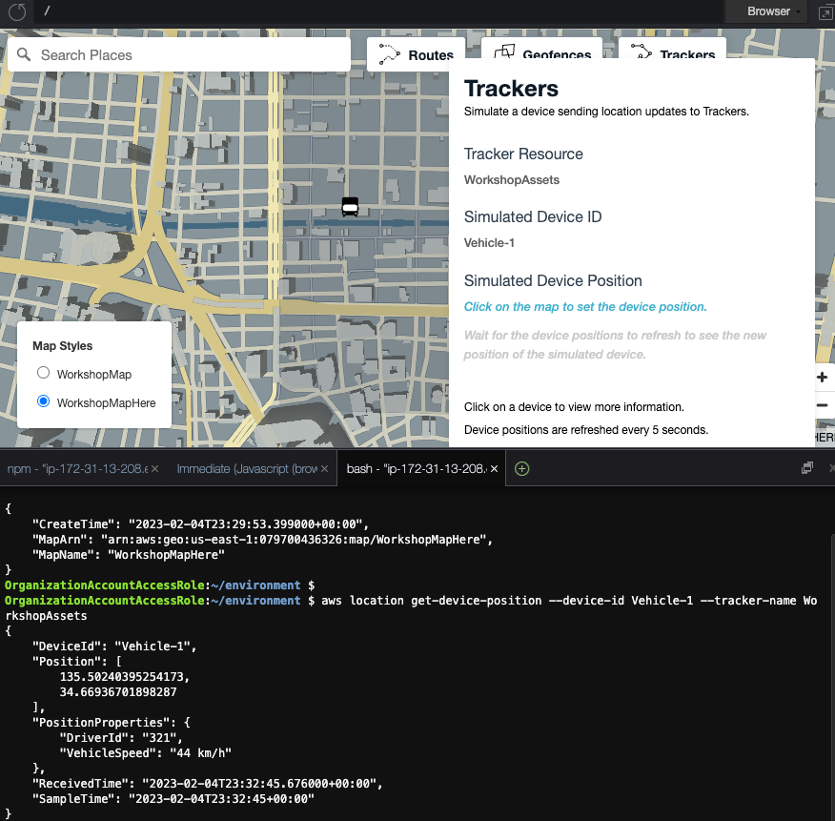835x821 pixels.
Task: Close the bash terminal tab
Action: pos(494,469)
